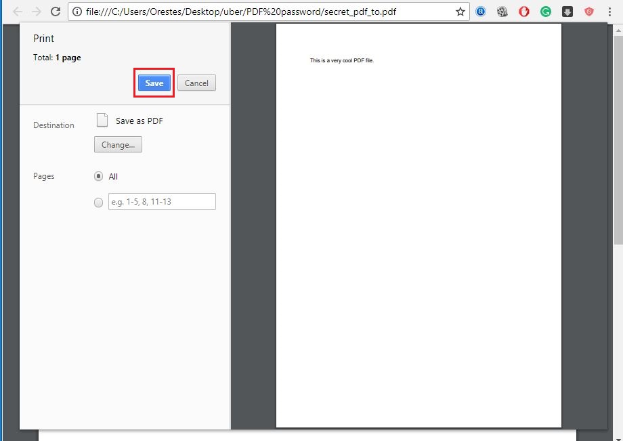623x441 pixels.
Task: Click the PDF preview page
Action: coord(418,226)
